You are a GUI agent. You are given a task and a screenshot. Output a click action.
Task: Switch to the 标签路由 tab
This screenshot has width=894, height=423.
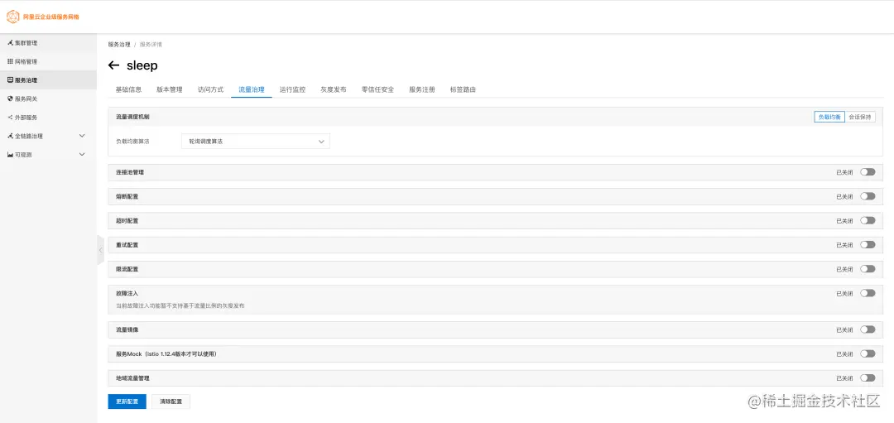[x=463, y=89]
